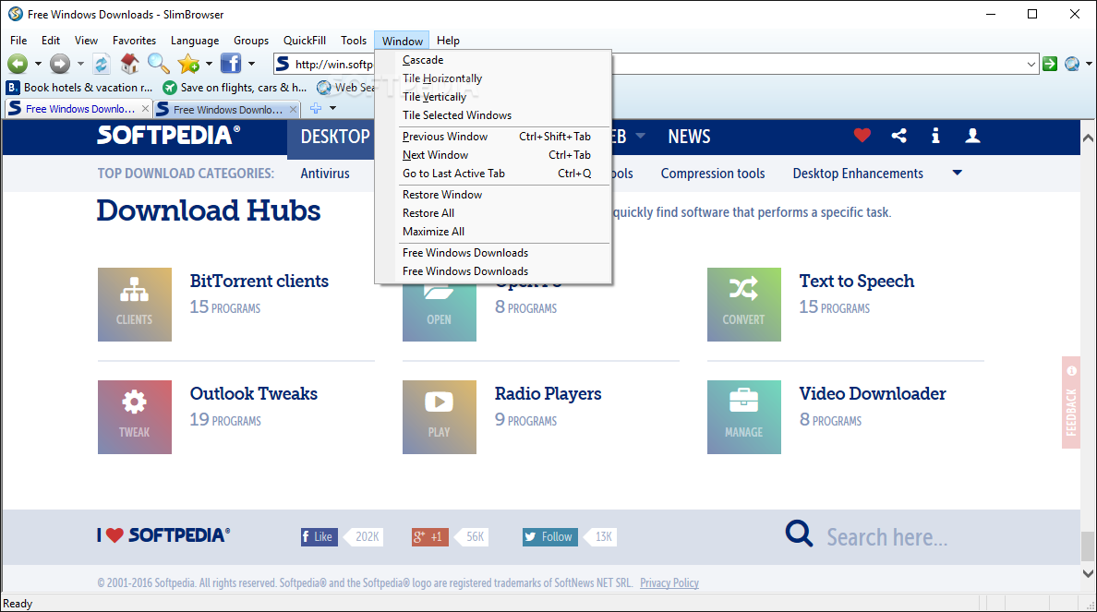Open the CONVERT Text to Speech tile
The height and width of the screenshot is (612, 1097).
pos(743,305)
